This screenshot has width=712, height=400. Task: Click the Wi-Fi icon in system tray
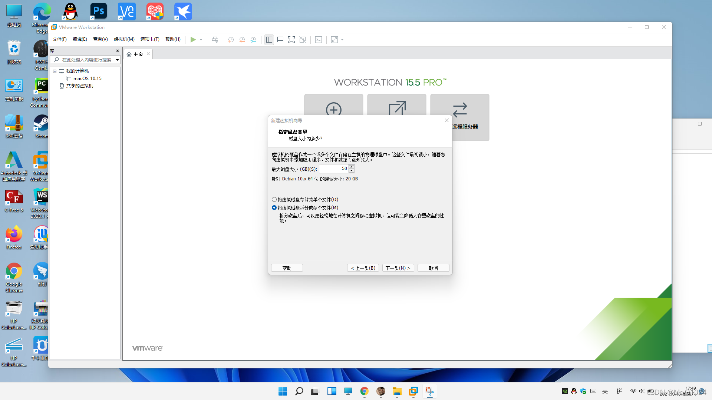point(633,391)
